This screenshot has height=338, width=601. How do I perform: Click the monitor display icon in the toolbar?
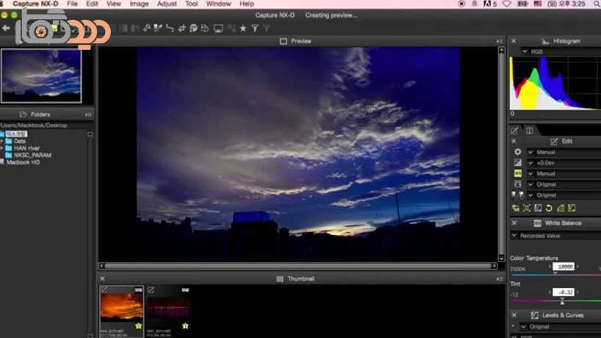218,29
